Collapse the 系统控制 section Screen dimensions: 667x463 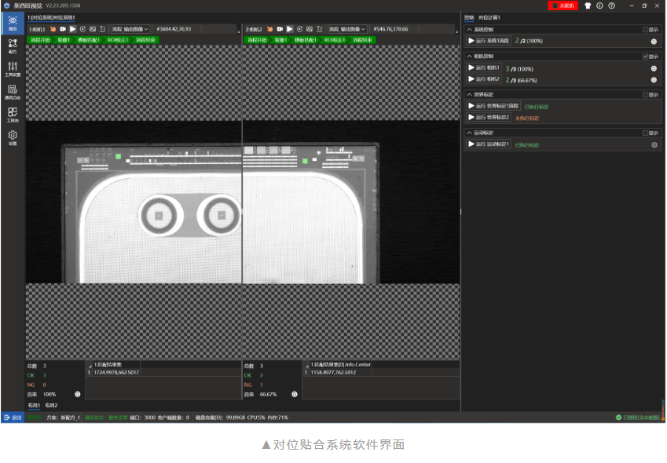[x=470, y=30]
